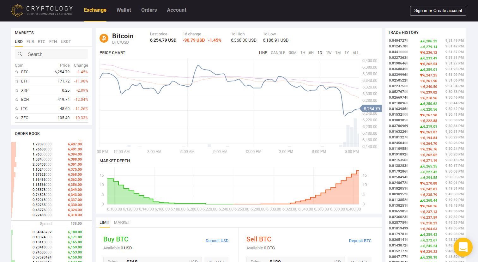The height and width of the screenshot is (262, 478).
Task: Open the Orders section
Action: click(x=149, y=10)
